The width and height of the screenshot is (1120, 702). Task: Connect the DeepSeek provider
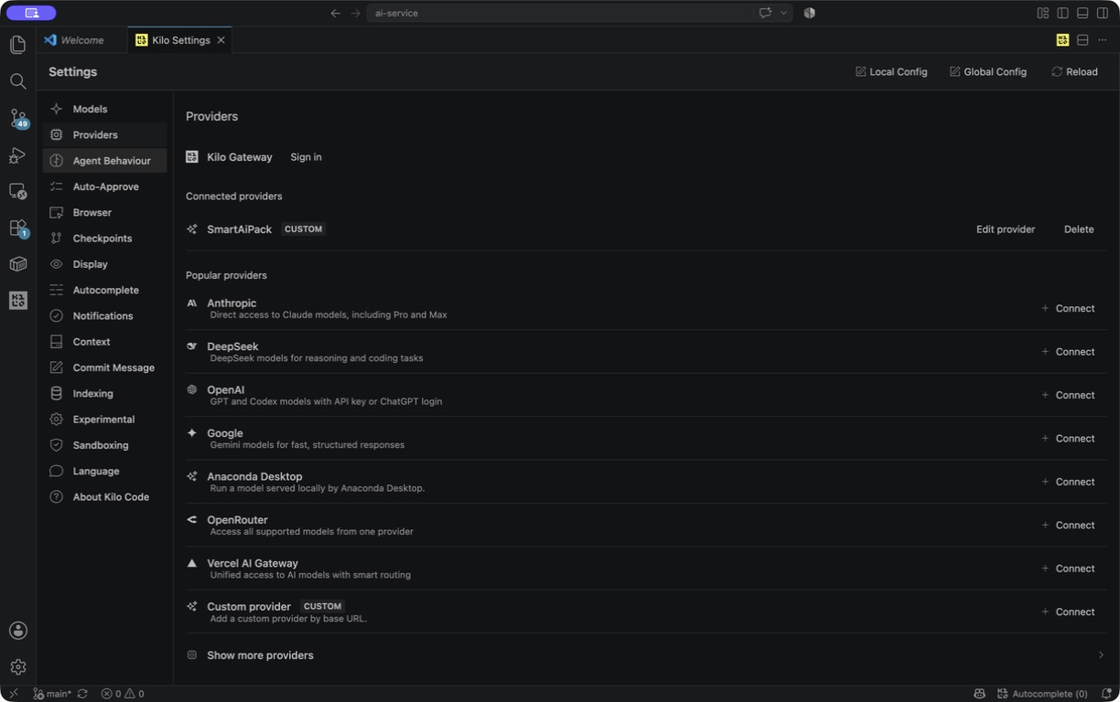(1068, 352)
